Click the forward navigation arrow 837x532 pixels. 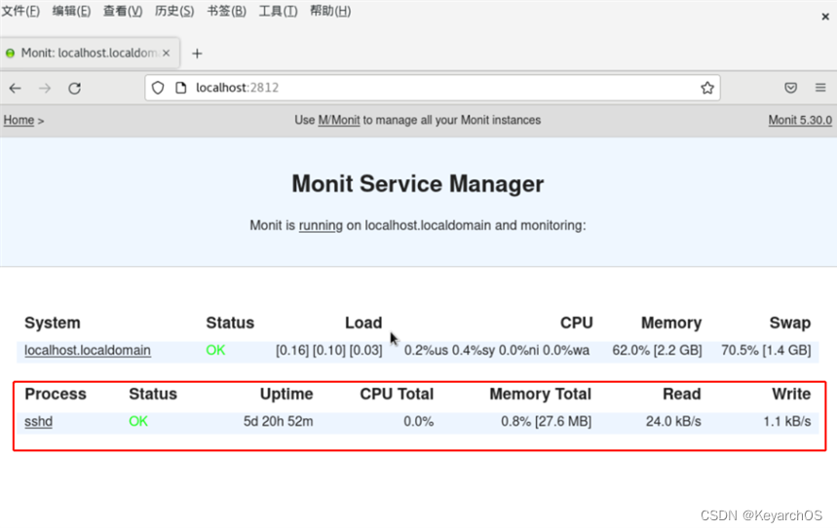pyautogui.click(x=45, y=88)
